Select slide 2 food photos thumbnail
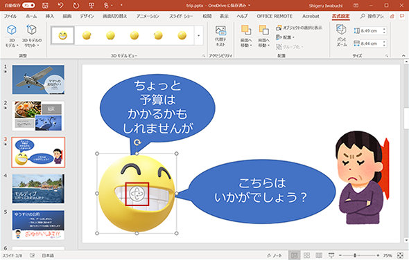Viewport: 409px width, 260px height. pyautogui.click(x=38, y=115)
